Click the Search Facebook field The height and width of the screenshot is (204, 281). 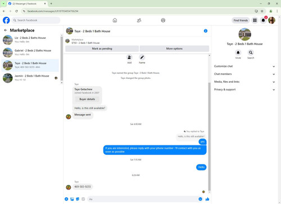click(x=36, y=20)
